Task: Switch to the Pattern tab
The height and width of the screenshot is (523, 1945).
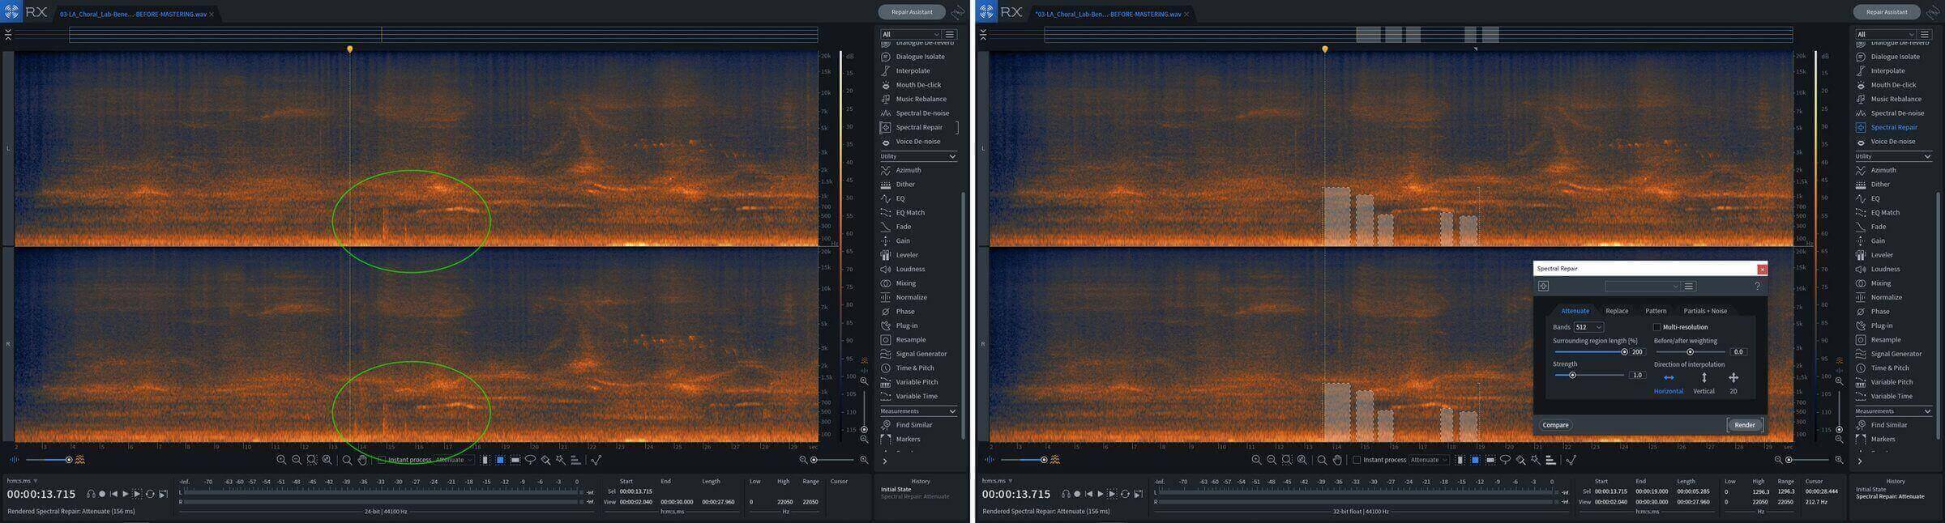Action: (1656, 311)
